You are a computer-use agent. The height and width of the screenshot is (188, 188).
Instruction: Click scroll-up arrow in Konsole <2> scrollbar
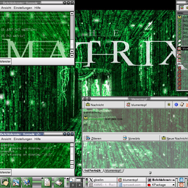click(72, 145)
